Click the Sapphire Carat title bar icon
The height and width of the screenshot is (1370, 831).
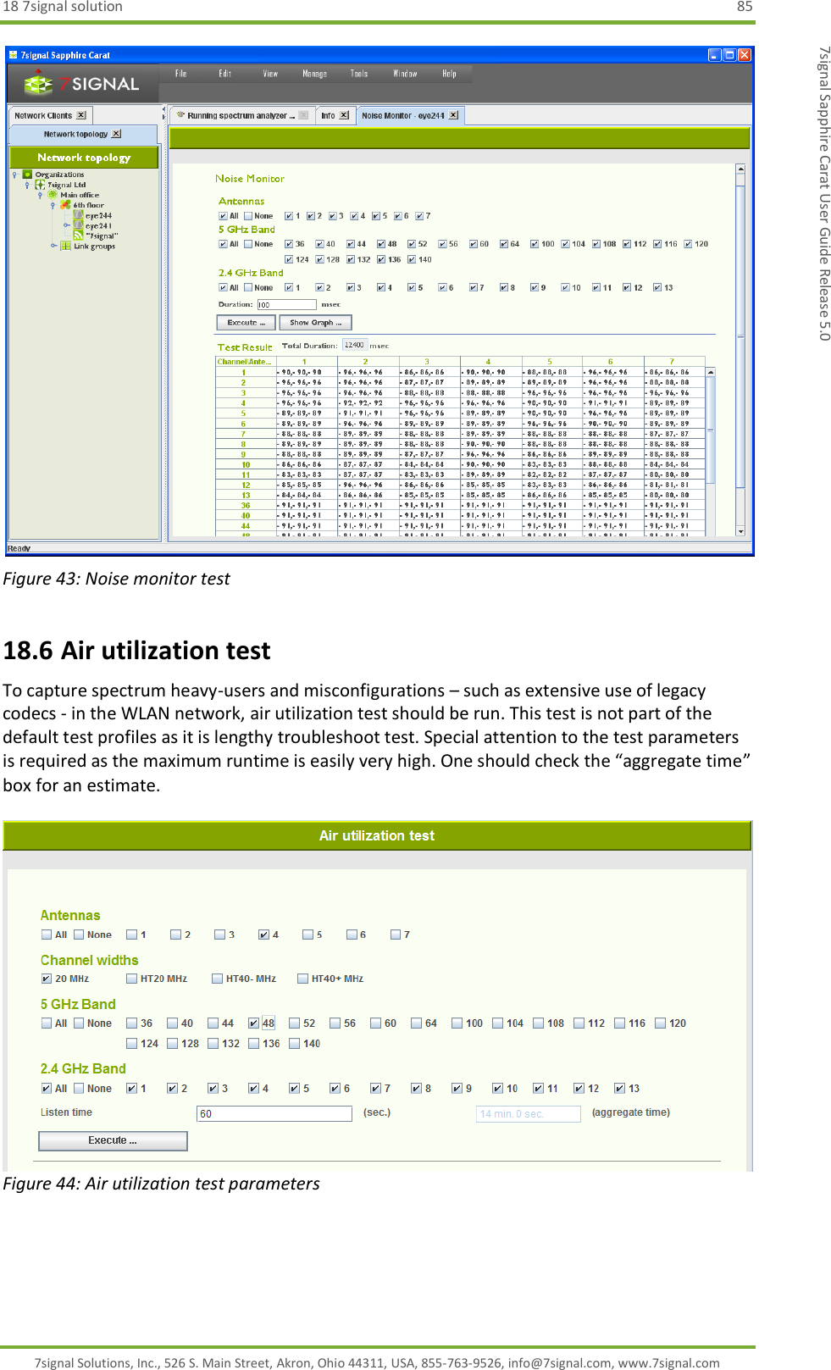click(x=14, y=55)
